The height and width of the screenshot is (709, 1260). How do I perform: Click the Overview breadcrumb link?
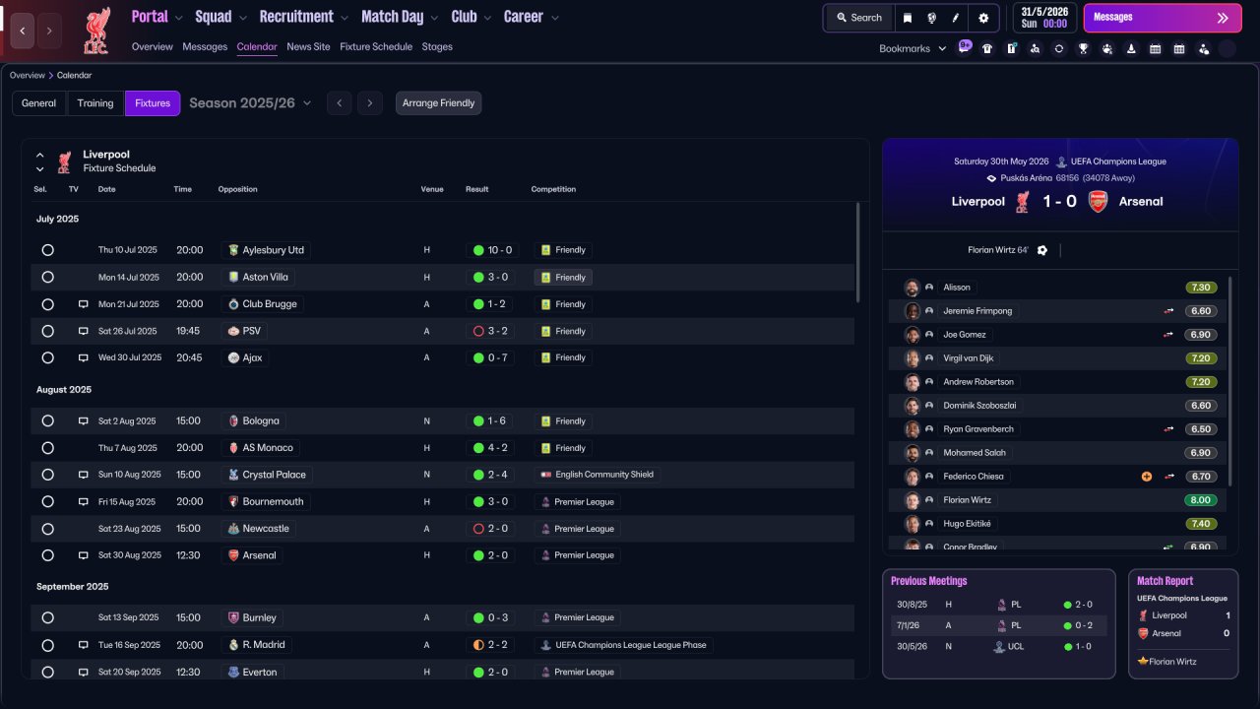point(28,76)
